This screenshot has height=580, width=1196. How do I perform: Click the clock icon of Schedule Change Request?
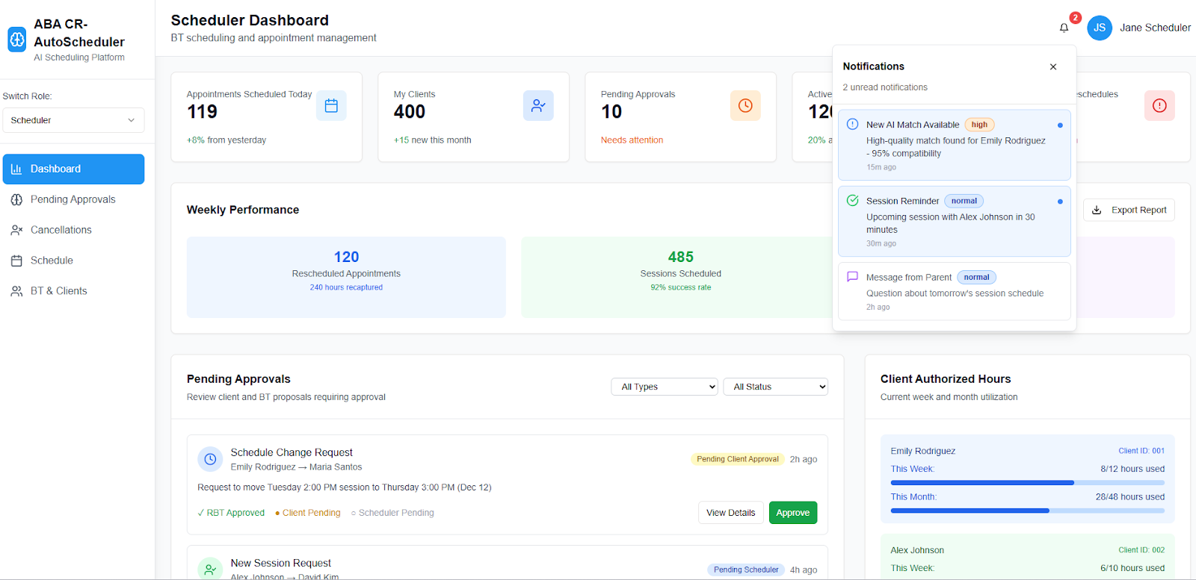(210, 459)
